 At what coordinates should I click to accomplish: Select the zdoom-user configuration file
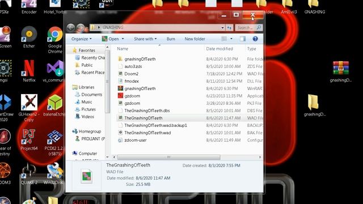click(190, 140)
